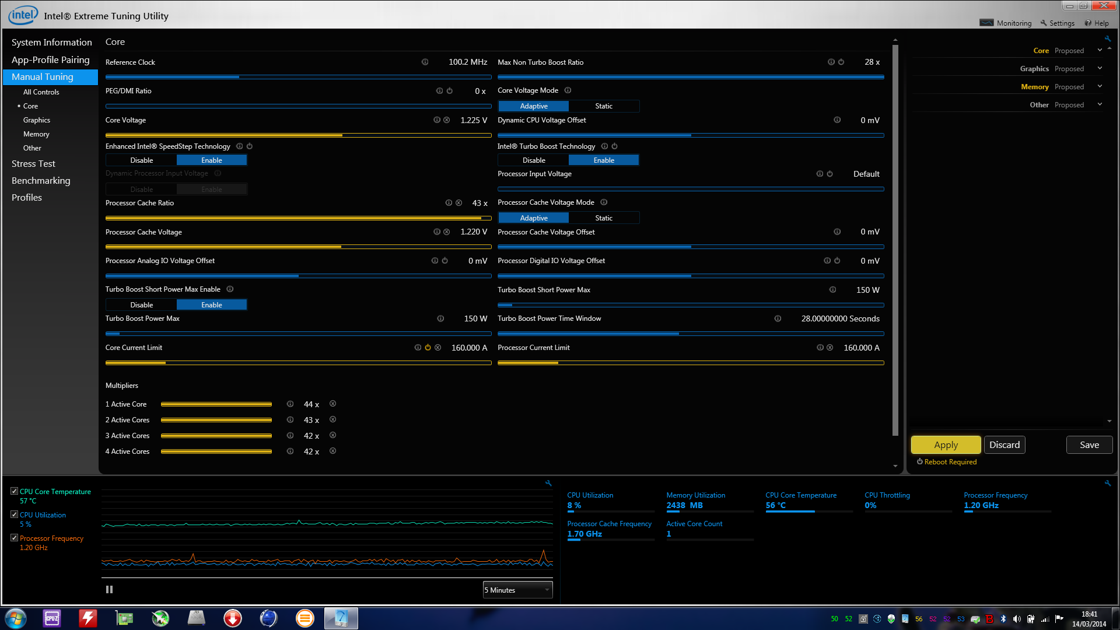
Task: Click reset icon beside Processor Cache Ratio
Action: pos(459,203)
